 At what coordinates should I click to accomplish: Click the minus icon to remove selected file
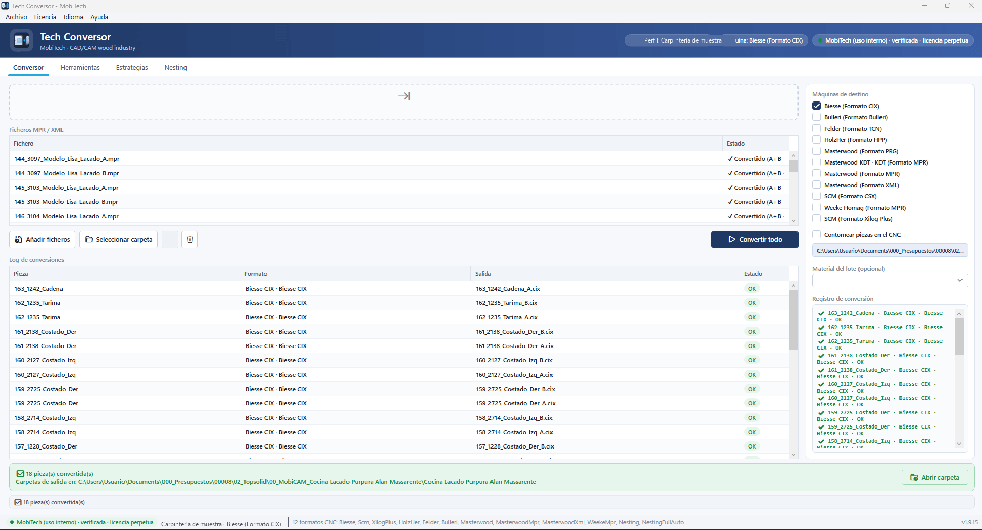(170, 239)
